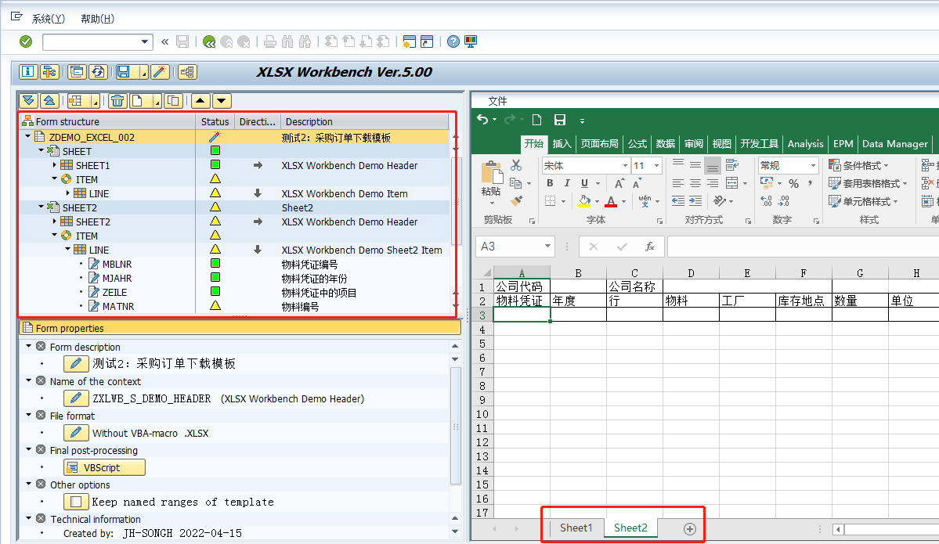Collapse the File format property section

(29, 415)
